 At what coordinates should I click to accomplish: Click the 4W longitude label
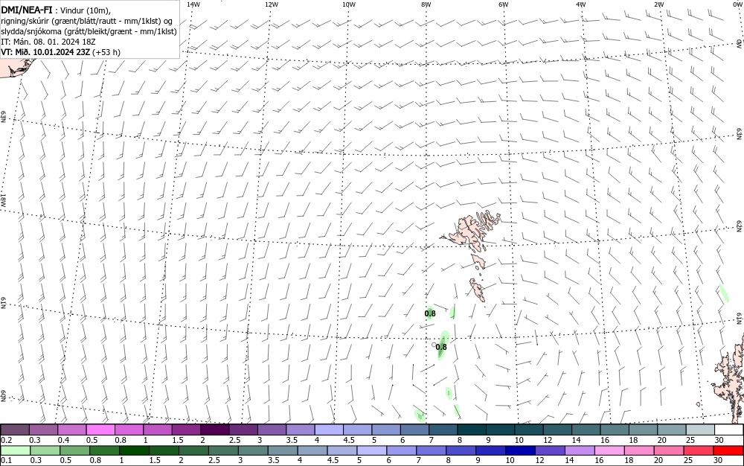[x=581, y=4]
